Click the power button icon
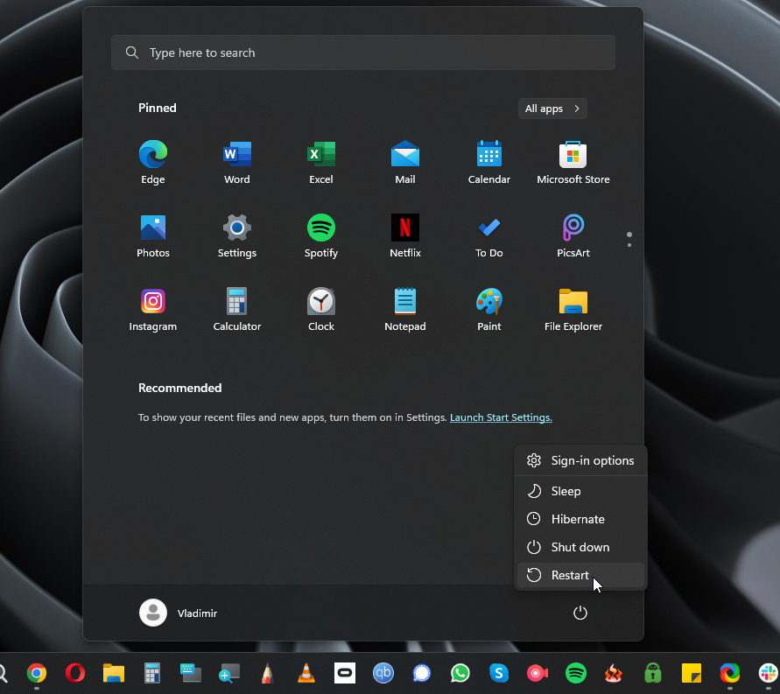780x694 pixels. pyautogui.click(x=580, y=613)
